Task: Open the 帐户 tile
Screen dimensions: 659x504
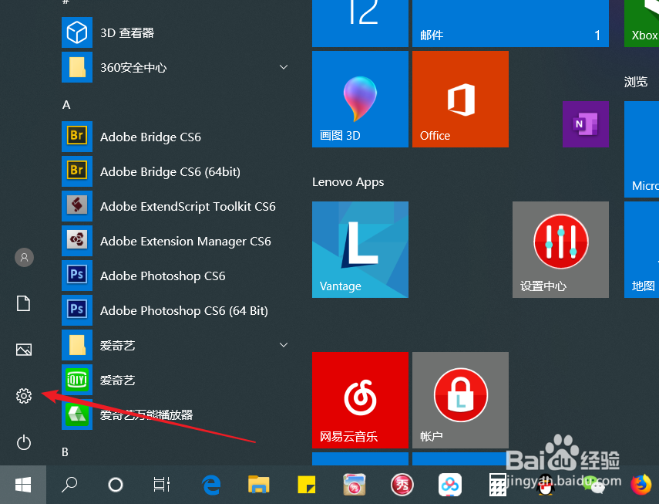Action: [460, 400]
